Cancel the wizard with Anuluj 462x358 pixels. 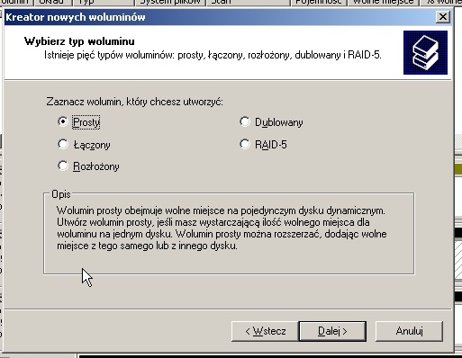[x=409, y=331]
